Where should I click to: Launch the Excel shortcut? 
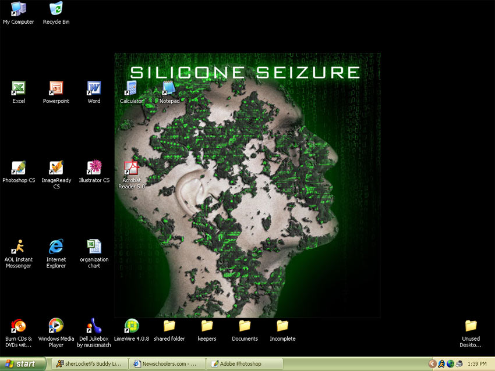click(18, 90)
